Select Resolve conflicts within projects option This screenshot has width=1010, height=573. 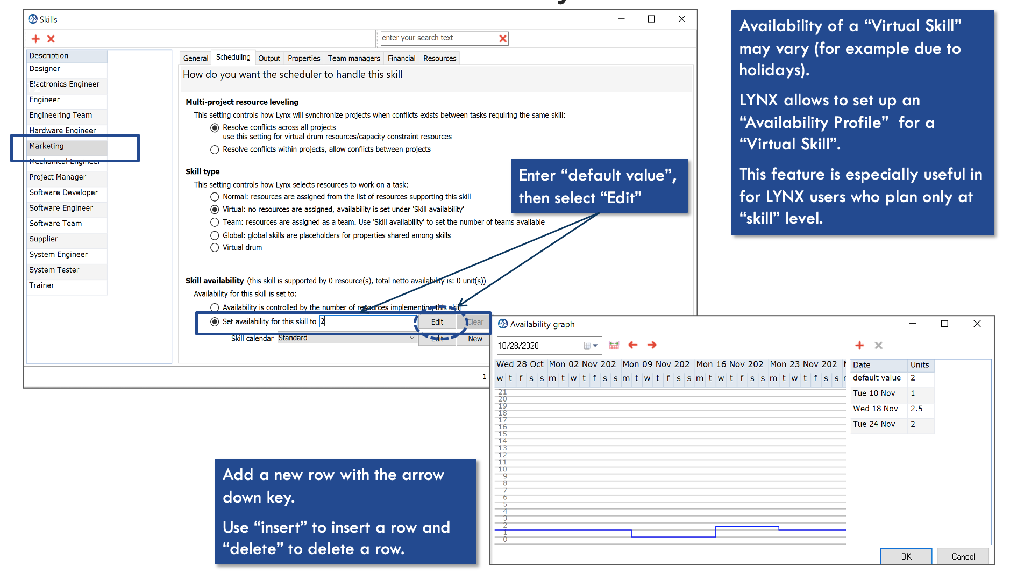point(215,149)
